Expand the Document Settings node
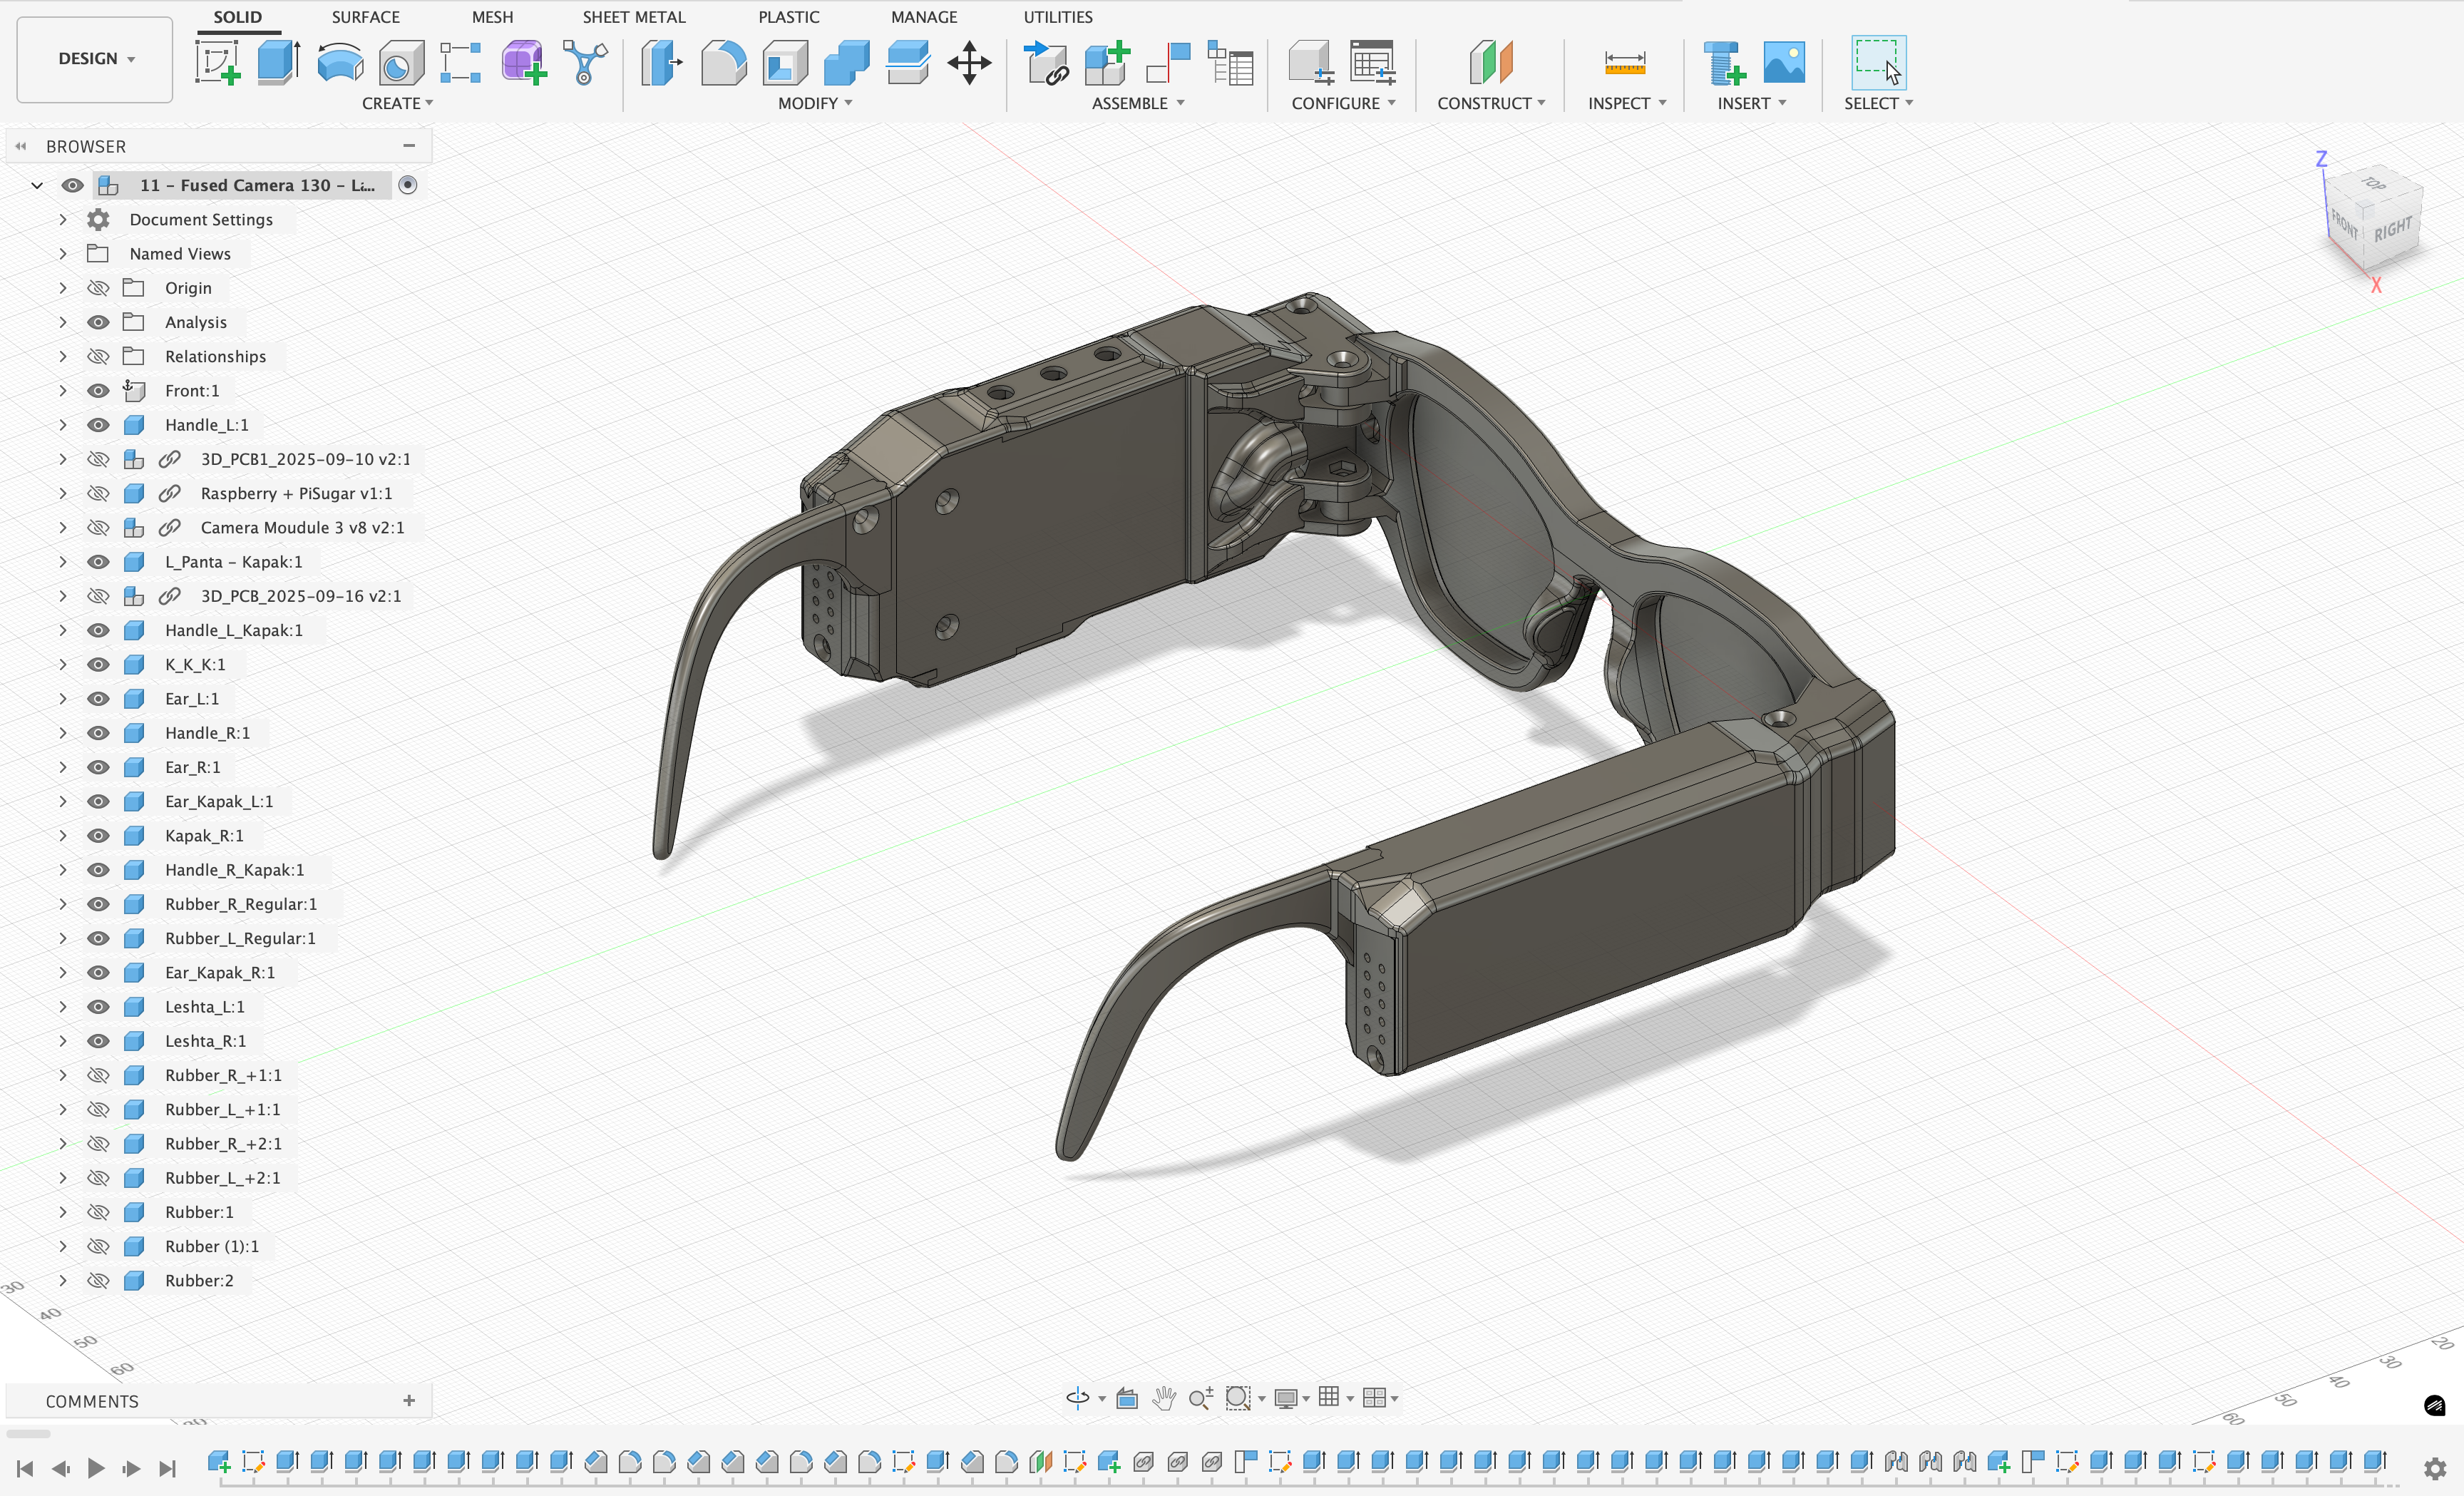The width and height of the screenshot is (2464, 1496). (x=63, y=219)
